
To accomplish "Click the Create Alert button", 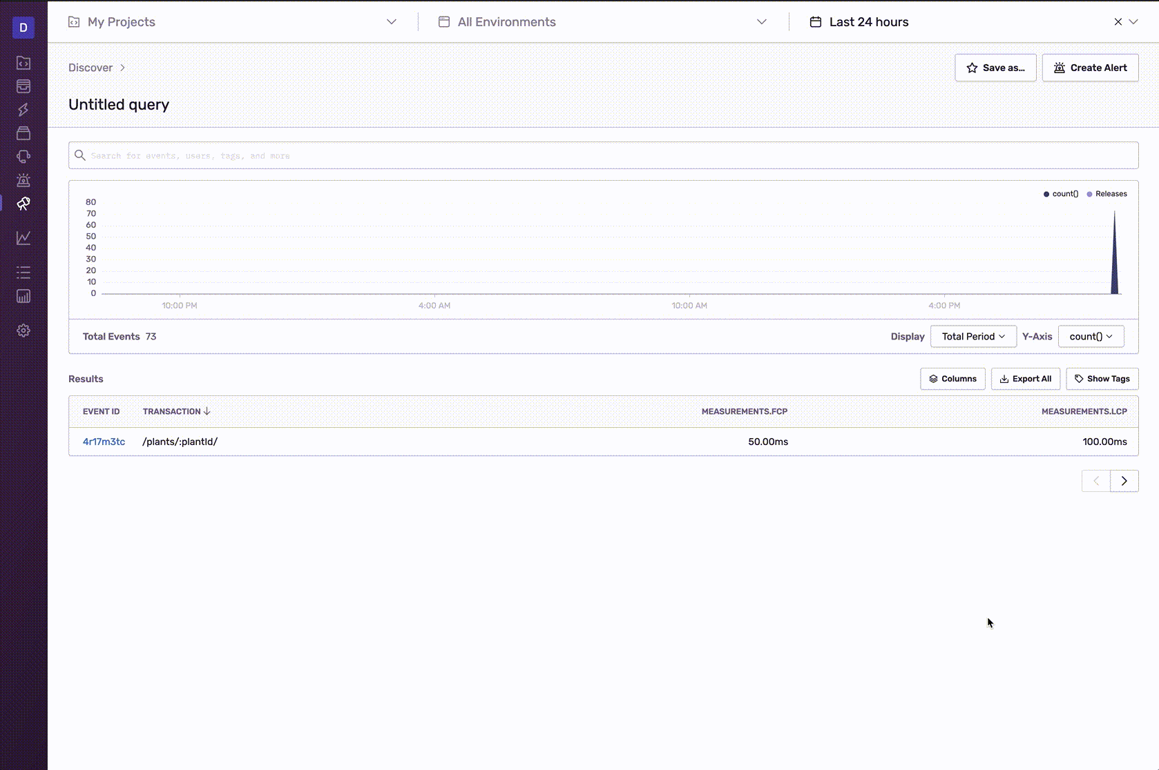I will [1090, 68].
